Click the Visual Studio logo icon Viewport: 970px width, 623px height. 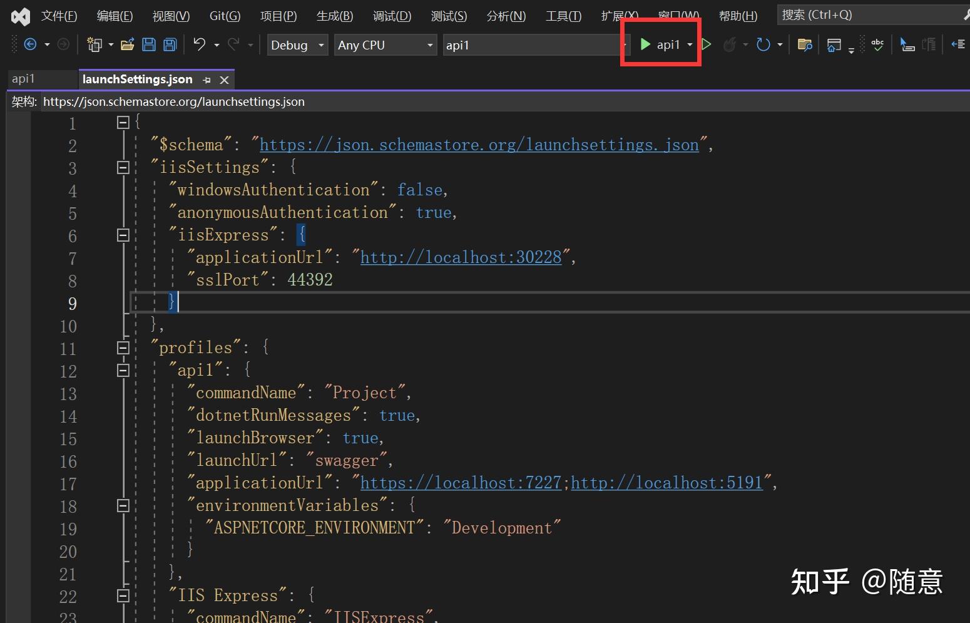point(20,16)
